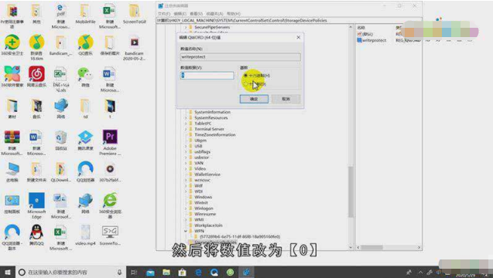The image size is (493, 278).
Task: Open the 腾讯课堂 desktop shortcut
Action: pyautogui.click(x=85, y=140)
